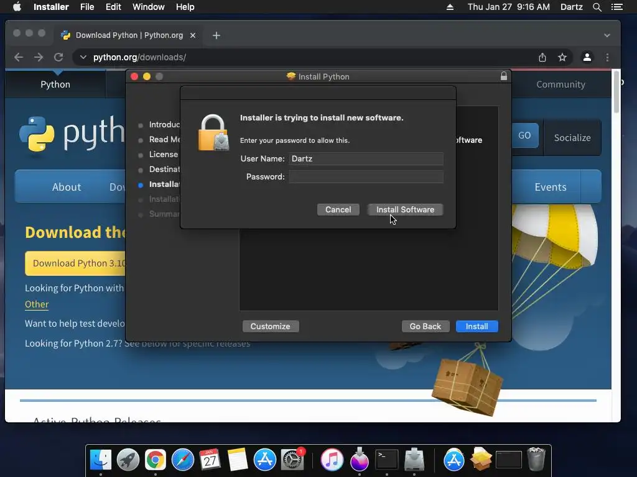637x477 pixels.
Task: Go forward in Chrome browser
Action: point(39,57)
